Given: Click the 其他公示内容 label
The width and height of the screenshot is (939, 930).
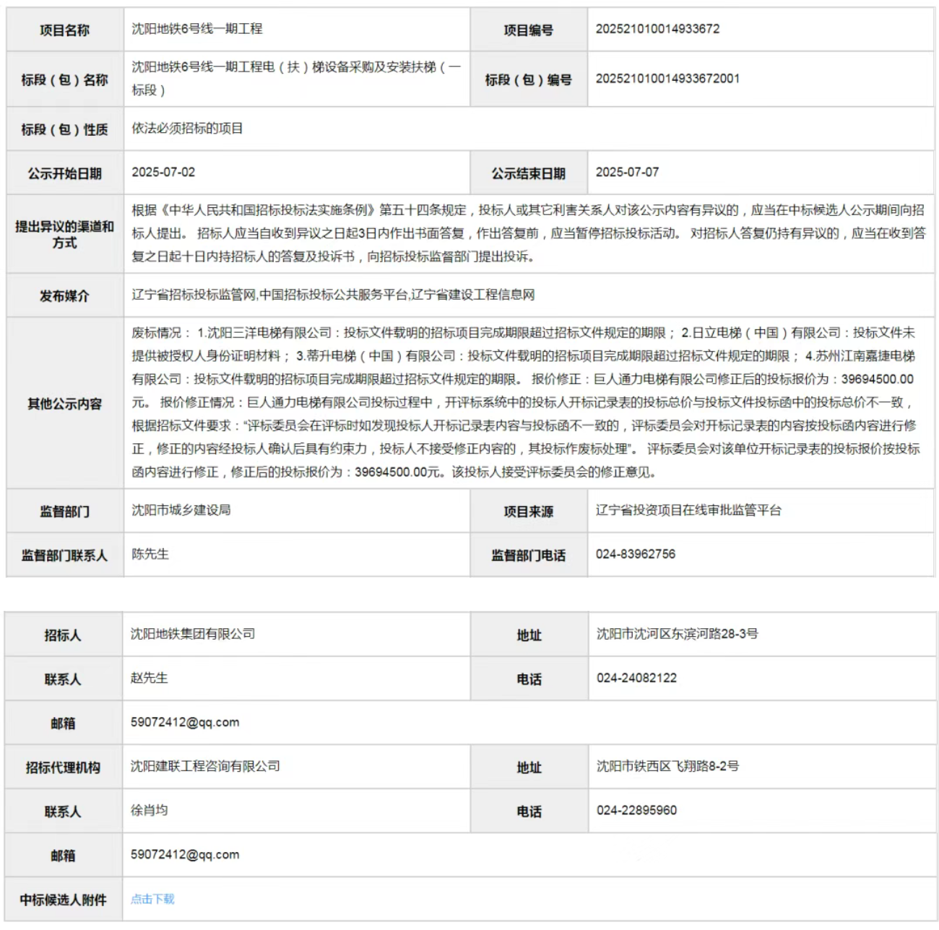Looking at the screenshot, I should (65, 404).
